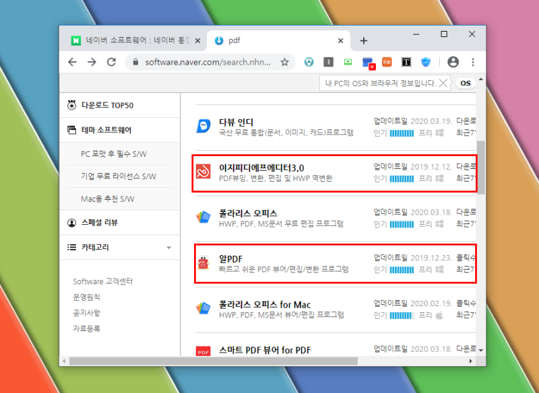Screen dimensions: 539x393
Task: Click the scroll right arrow
Action: pyautogui.click(x=470, y=361)
